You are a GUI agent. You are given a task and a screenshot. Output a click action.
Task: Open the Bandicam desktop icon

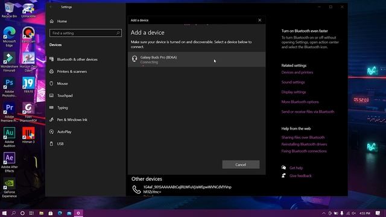pyautogui.click(x=28, y=35)
